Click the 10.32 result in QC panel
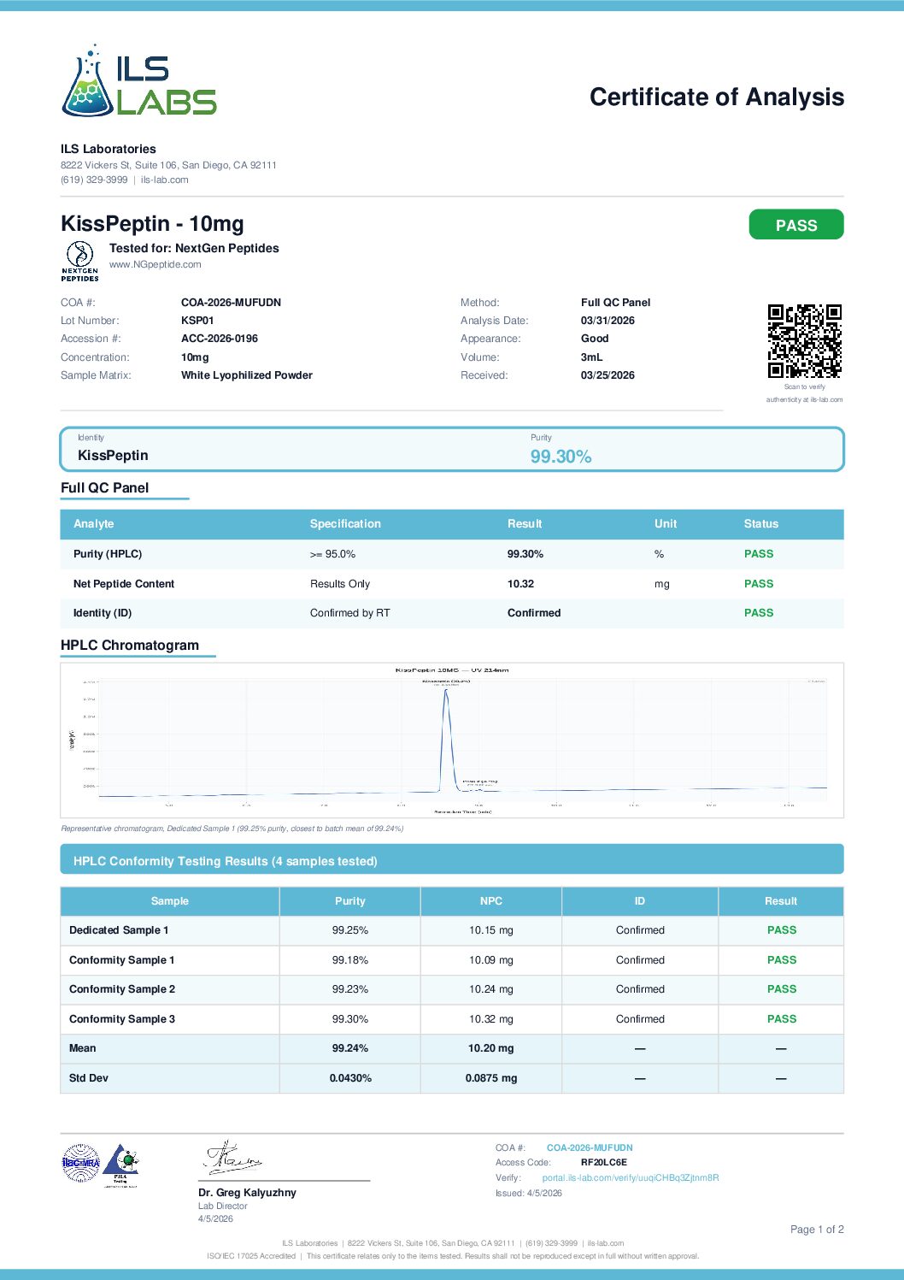Viewport: 904px width, 1280px height. coord(520,584)
